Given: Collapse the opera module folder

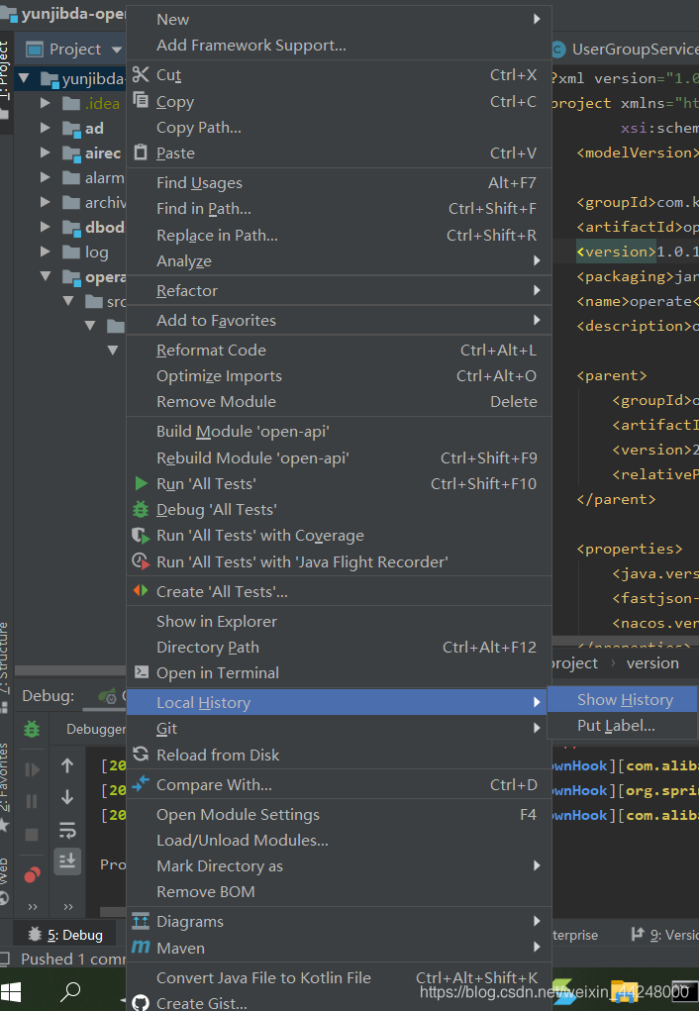Looking at the screenshot, I should 46,276.
